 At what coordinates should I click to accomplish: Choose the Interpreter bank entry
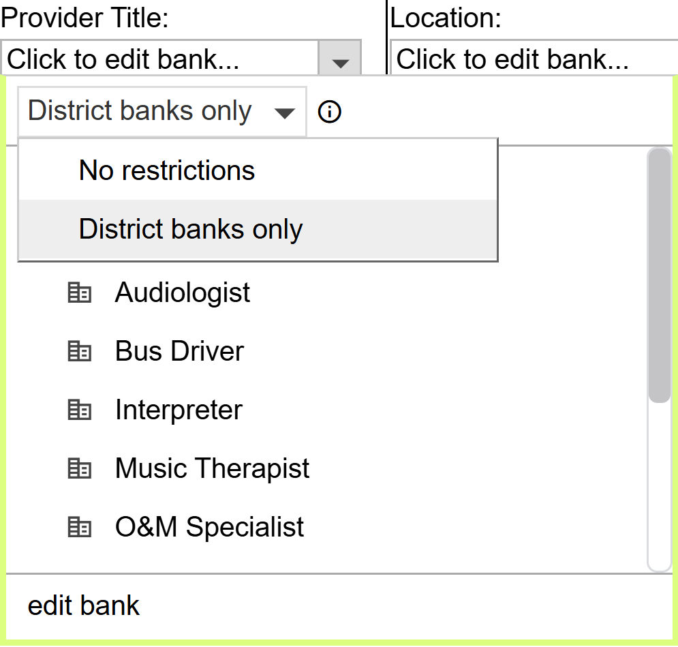179,410
